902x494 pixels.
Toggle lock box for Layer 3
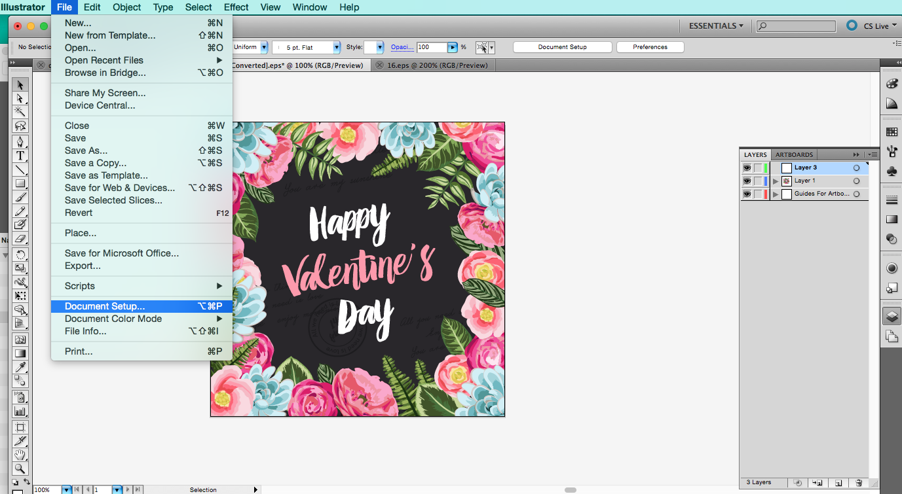757,168
